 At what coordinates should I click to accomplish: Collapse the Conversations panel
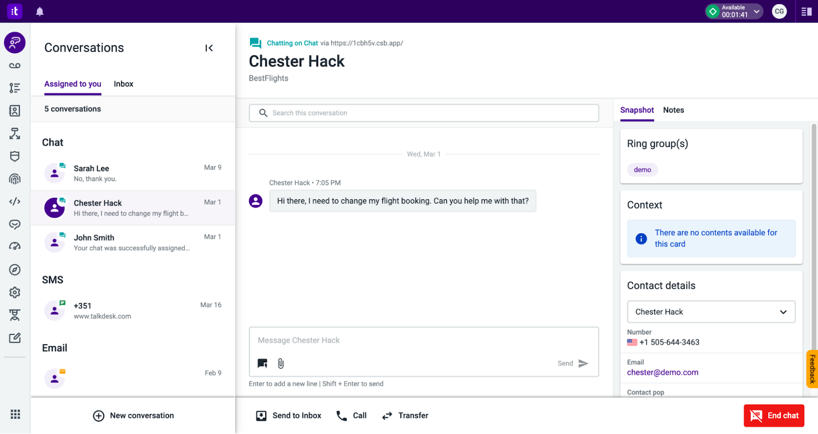click(x=209, y=48)
